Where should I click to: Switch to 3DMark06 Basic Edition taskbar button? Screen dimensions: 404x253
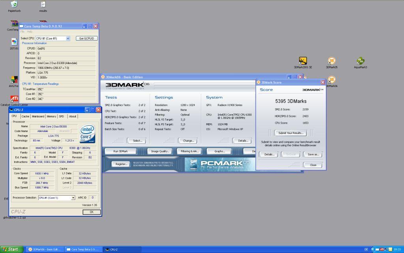click(x=45, y=249)
